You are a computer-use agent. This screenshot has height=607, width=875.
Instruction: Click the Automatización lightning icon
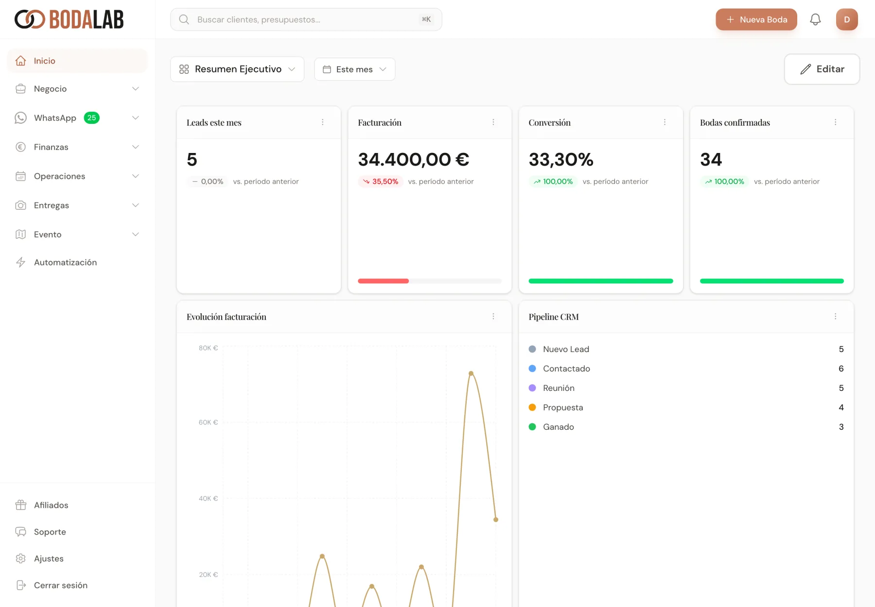coord(20,262)
